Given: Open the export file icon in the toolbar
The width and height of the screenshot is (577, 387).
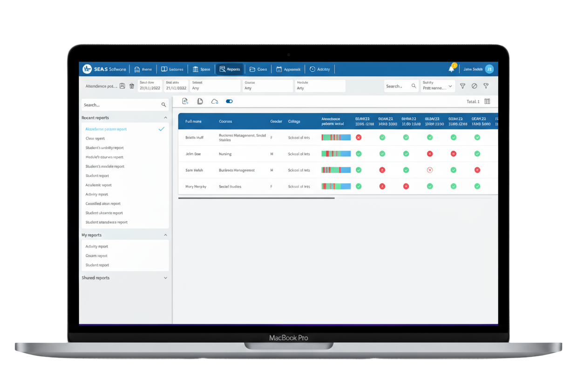Looking at the screenshot, I should (185, 101).
